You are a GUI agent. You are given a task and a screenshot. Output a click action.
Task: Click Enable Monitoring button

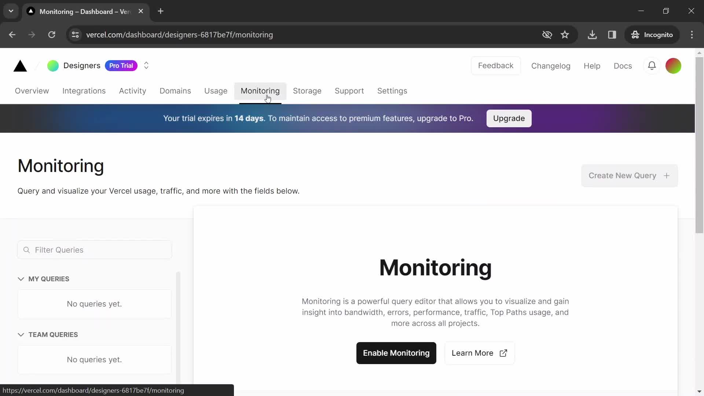[x=396, y=352]
